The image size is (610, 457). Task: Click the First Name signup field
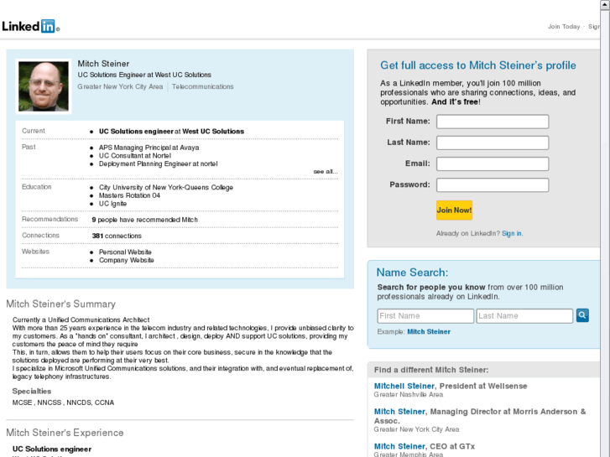point(493,122)
